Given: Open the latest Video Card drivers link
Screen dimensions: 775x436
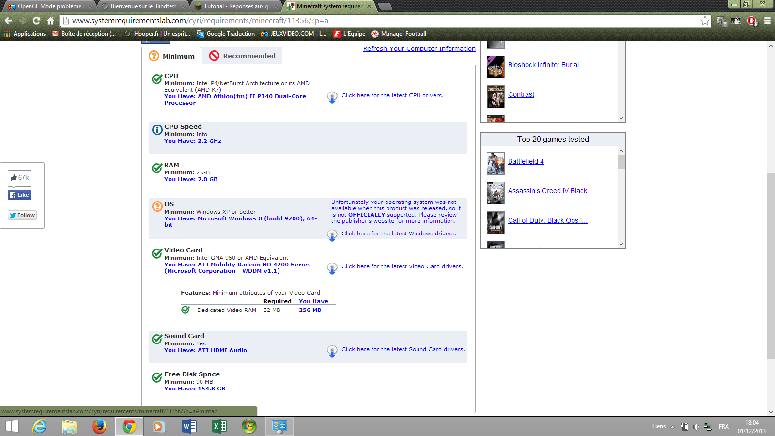Looking at the screenshot, I should (x=402, y=266).
